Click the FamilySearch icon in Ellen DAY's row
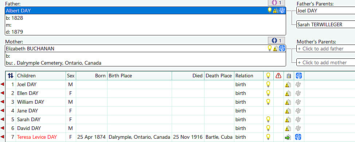 point(298,93)
